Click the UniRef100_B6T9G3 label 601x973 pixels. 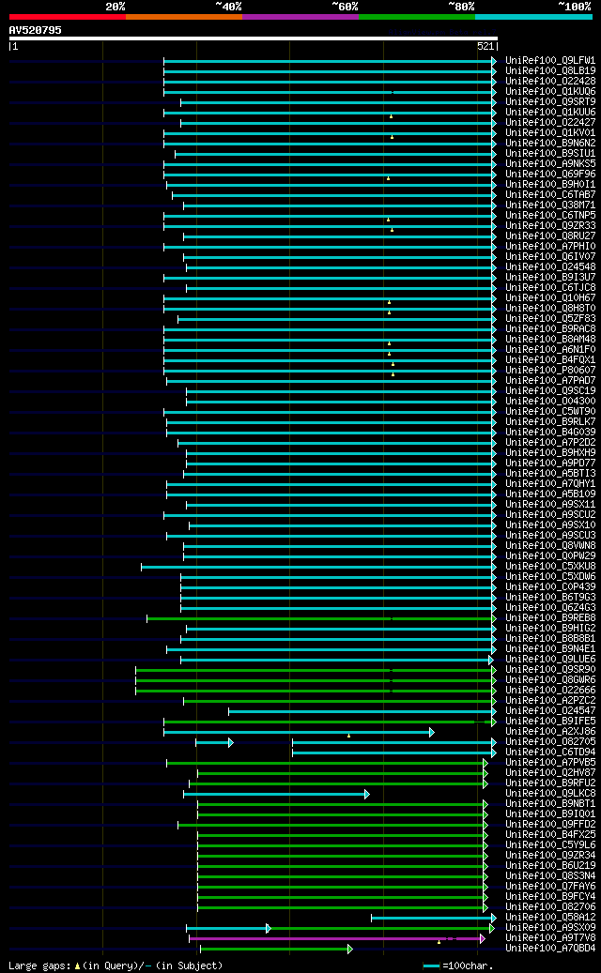point(550,597)
